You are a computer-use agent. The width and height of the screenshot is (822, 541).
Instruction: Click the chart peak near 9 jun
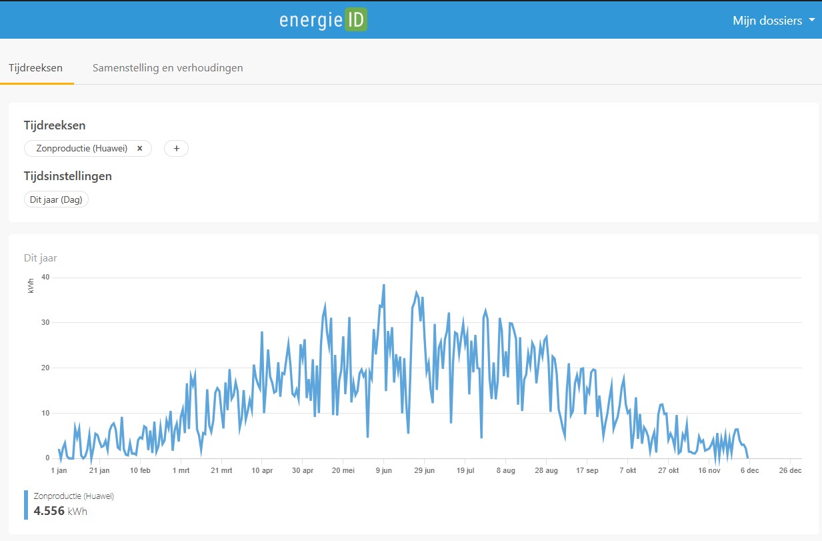point(383,286)
